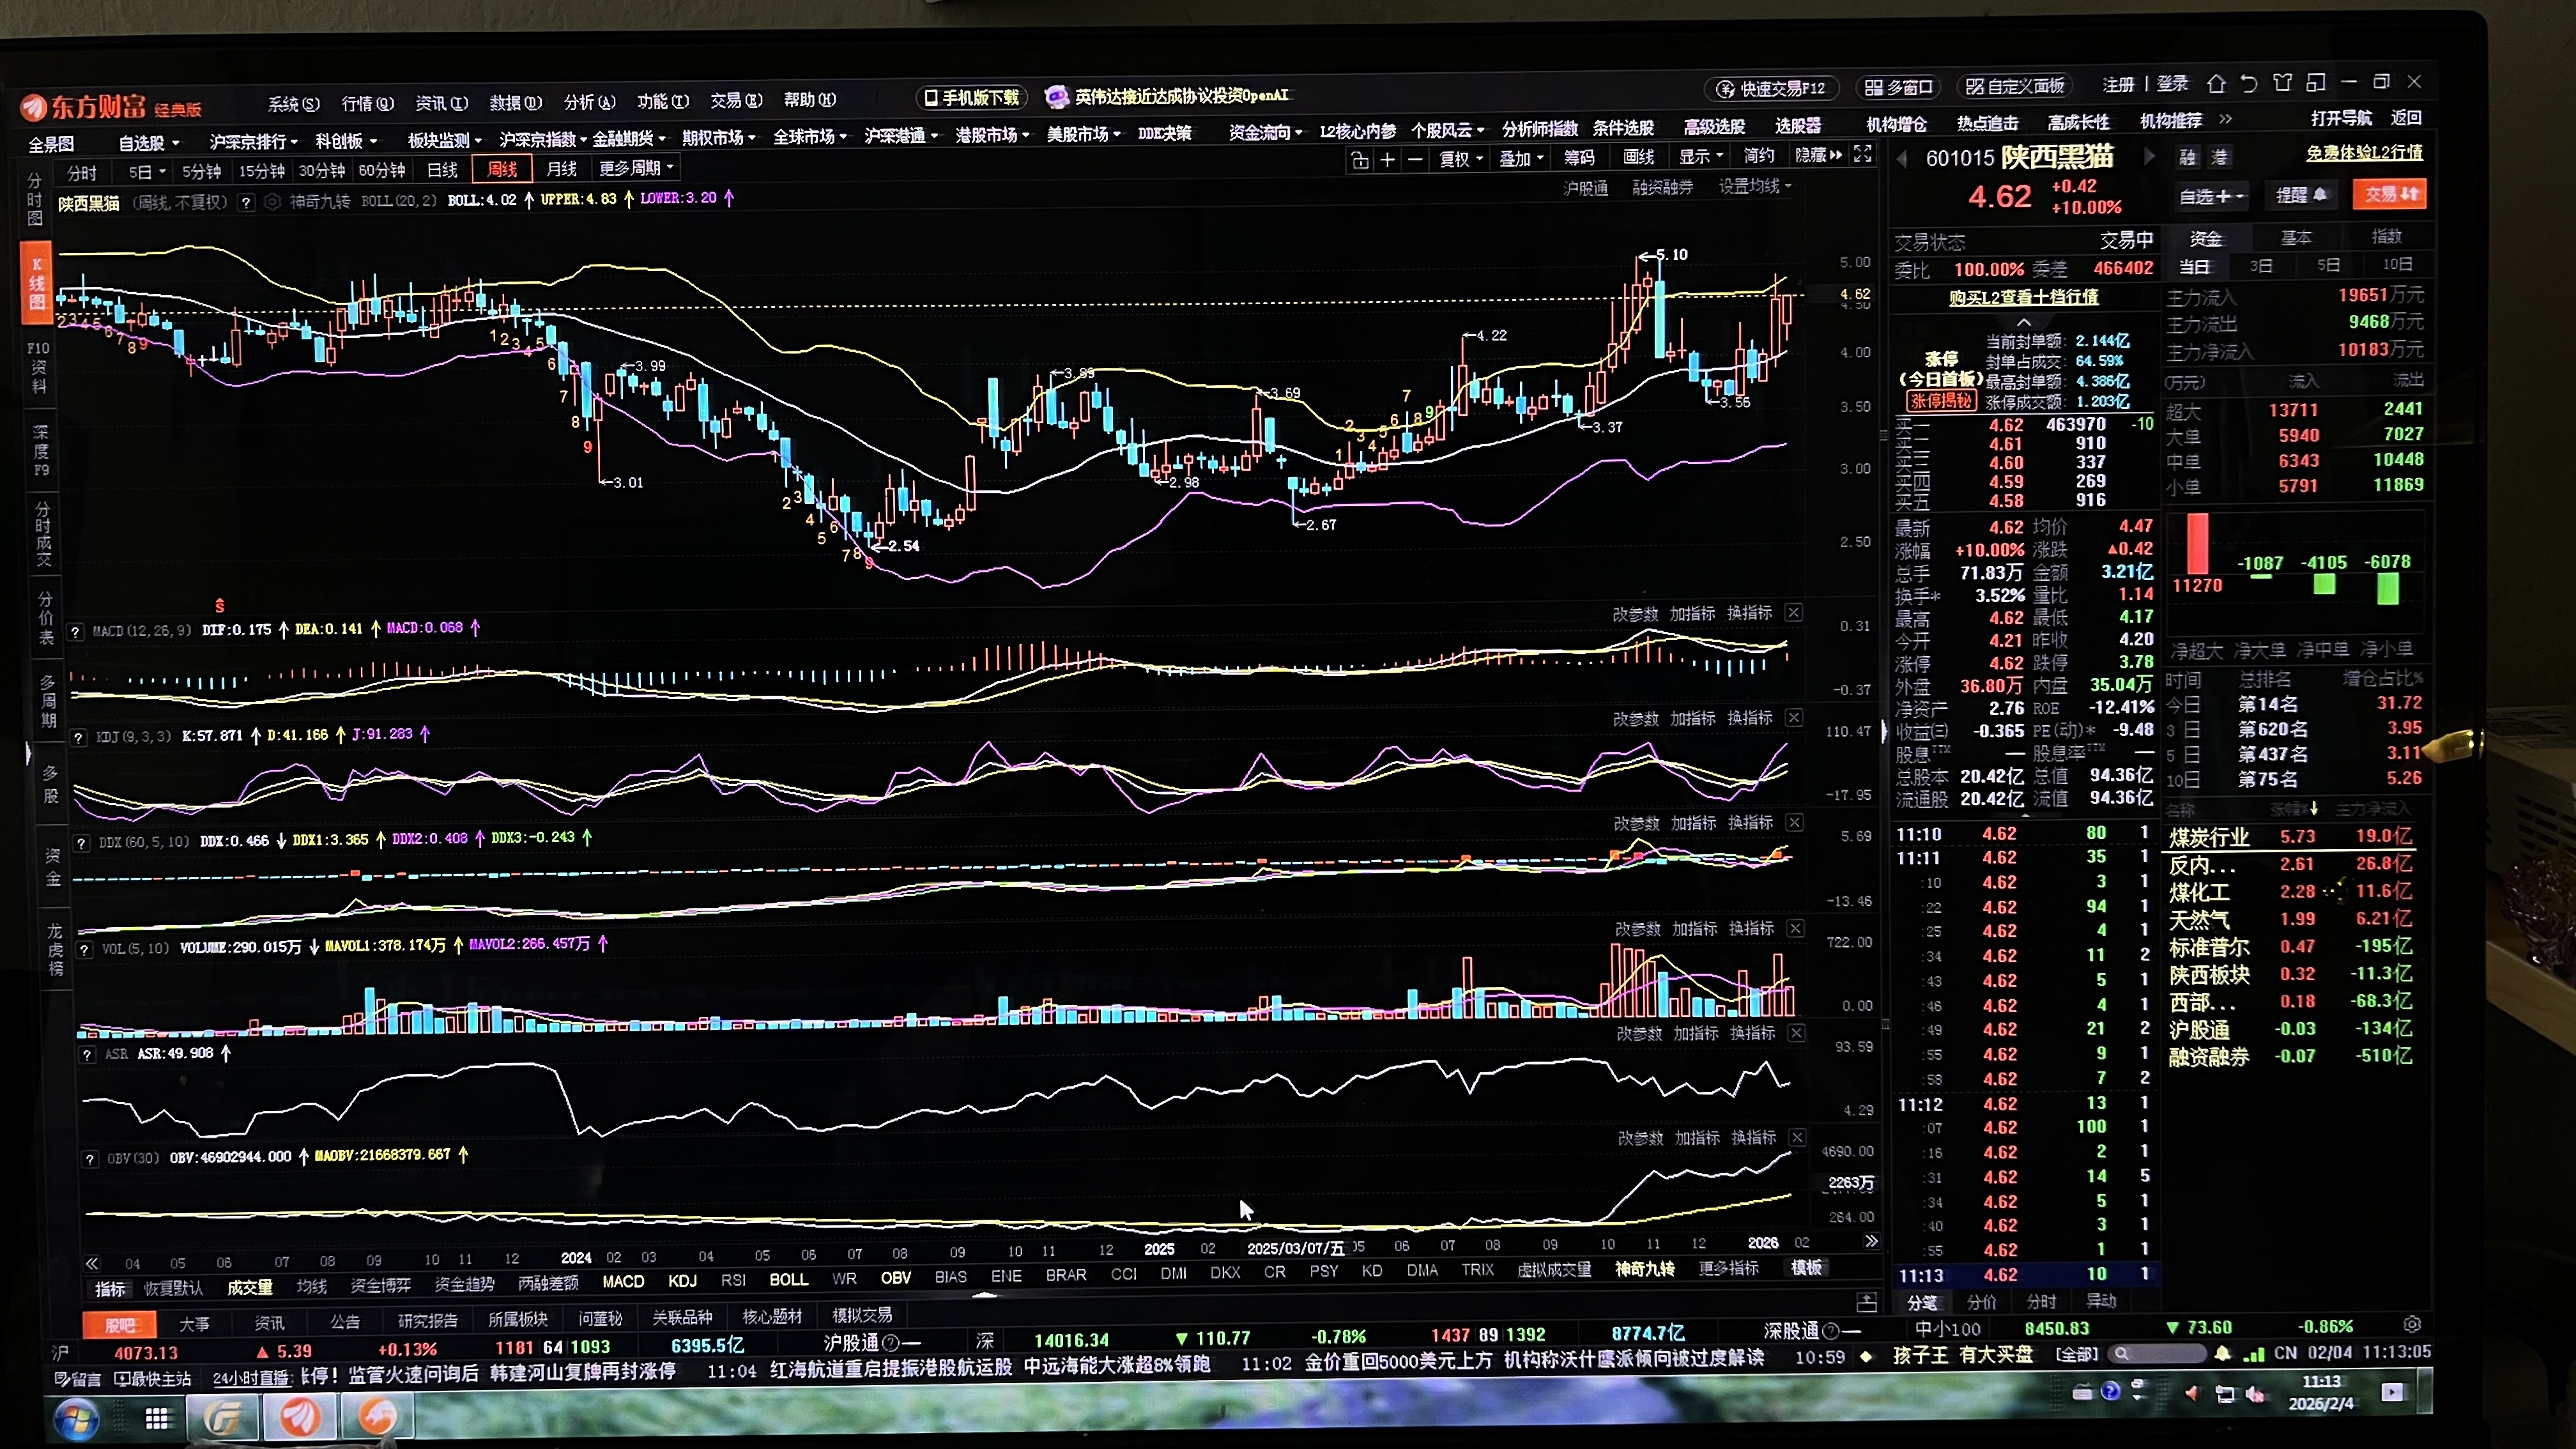The height and width of the screenshot is (1449, 2576).
Task: Go to previous stock arrow
Action: (x=1902, y=158)
